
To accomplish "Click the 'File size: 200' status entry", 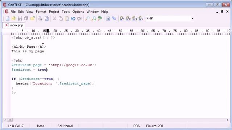I will coord(154,126).
